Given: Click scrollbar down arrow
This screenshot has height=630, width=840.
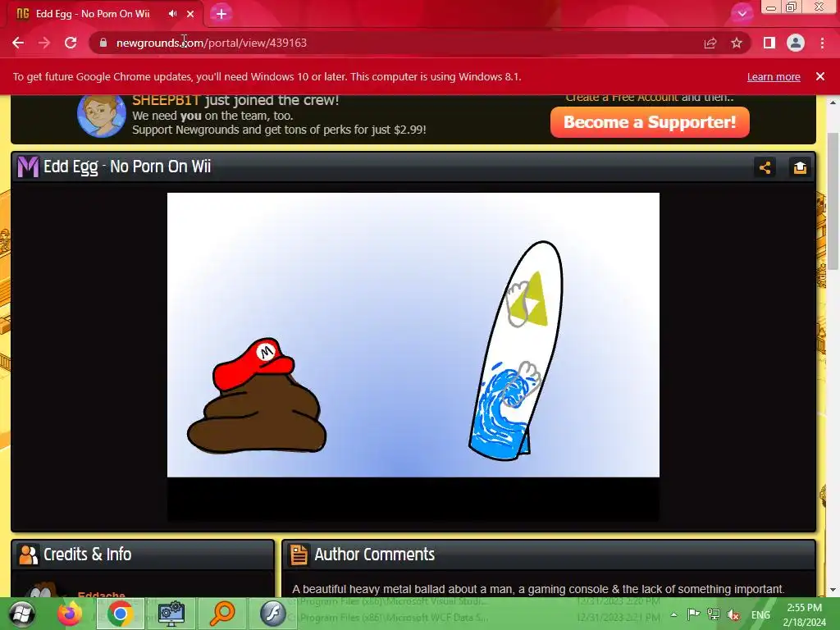Looking at the screenshot, I should point(833,591).
